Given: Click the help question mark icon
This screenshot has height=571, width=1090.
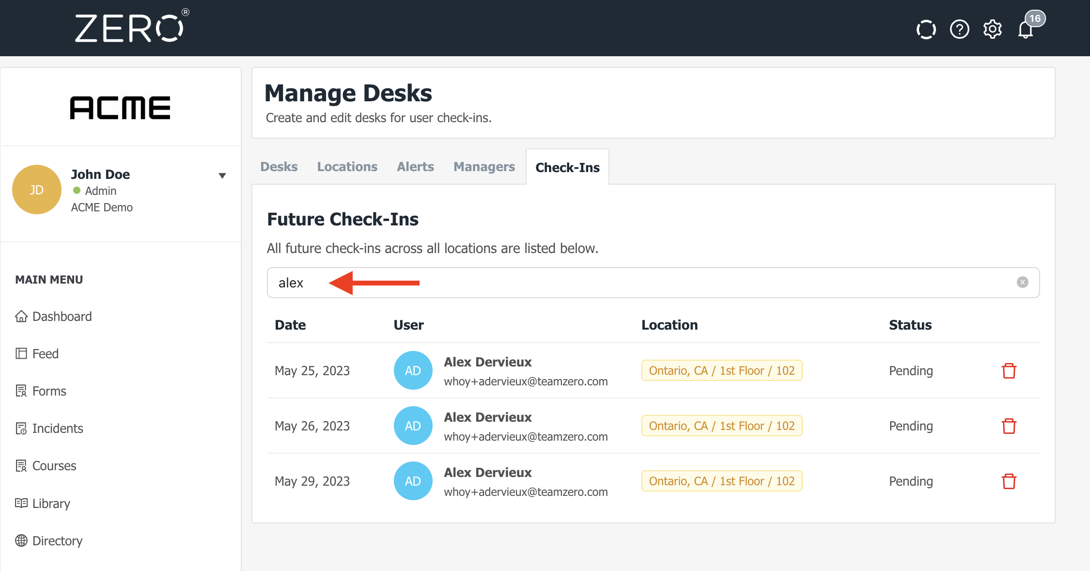Looking at the screenshot, I should coord(959,30).
